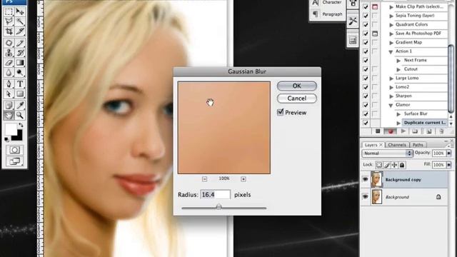
Task: Create a new action set
Action: [x=416, y=131]
